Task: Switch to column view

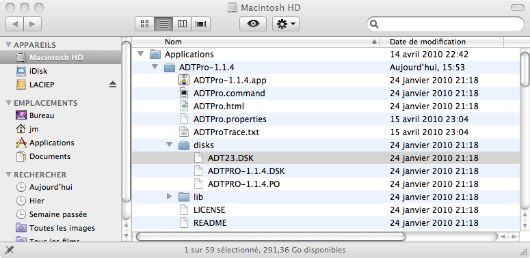Action: pos(182,24)
